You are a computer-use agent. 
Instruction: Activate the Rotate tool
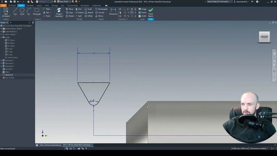pos(70,16)
